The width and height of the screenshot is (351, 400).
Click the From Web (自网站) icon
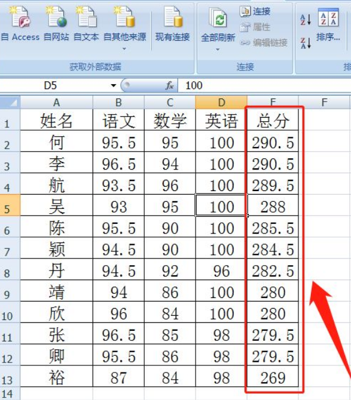56,23
